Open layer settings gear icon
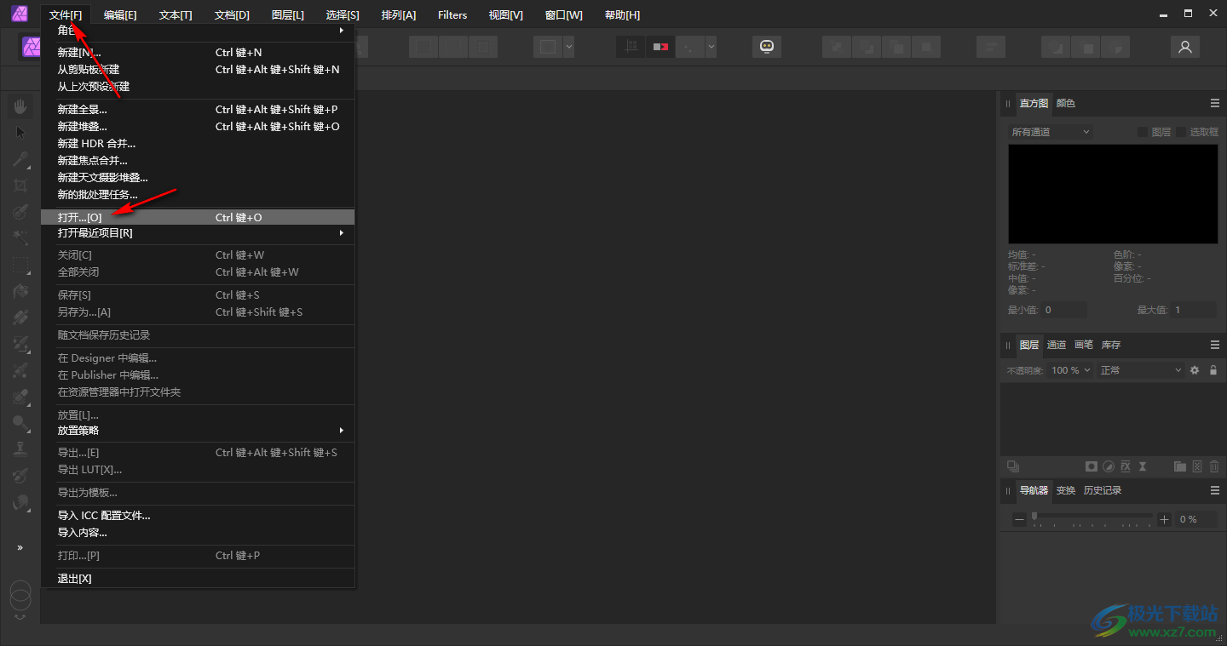The height and width of the screenshot is (646, 1227). [1195, 370]
